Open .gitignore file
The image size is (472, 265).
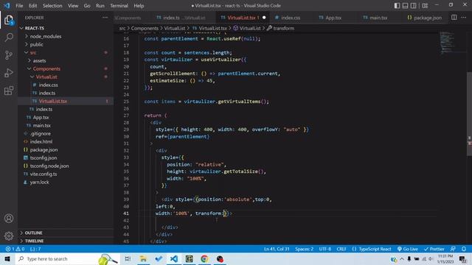pyautogui.click(x=41, y=133)
